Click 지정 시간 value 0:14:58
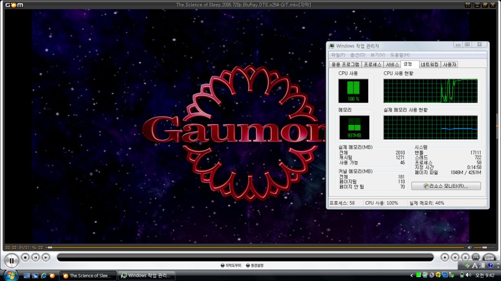 (x=474, y=167)
